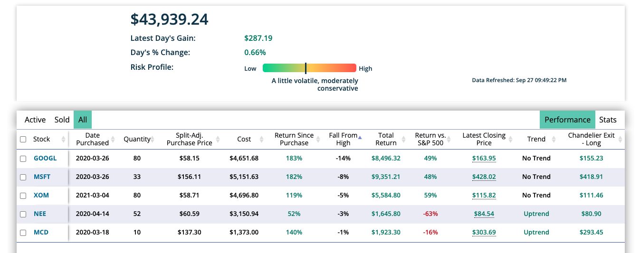This screenshot has width=640, height=253.
Task: Sort by Latest Closing Price arrows
Action: pyautogui.click(x=510, y=139)
